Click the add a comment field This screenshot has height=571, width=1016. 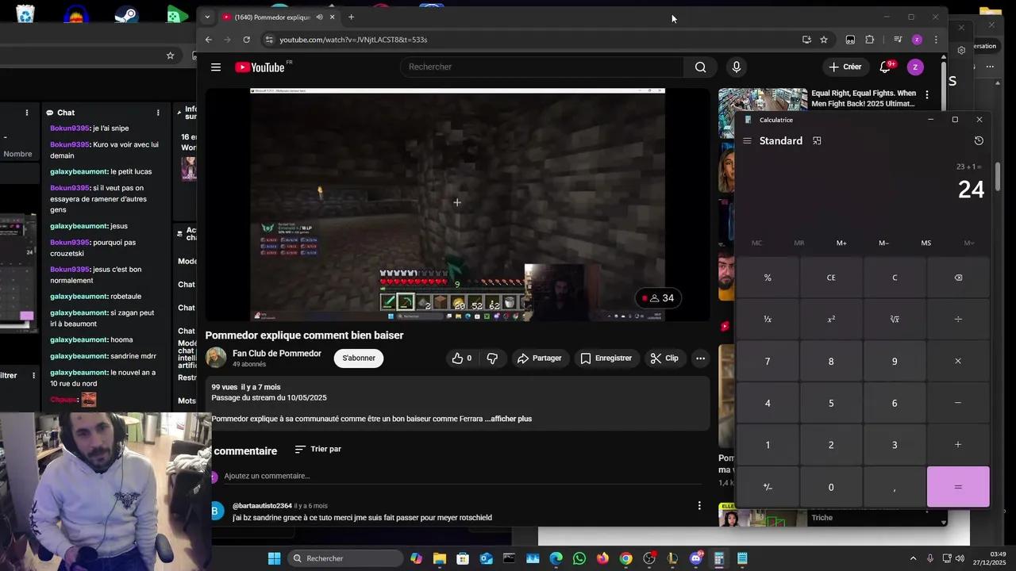pos(463,477)
